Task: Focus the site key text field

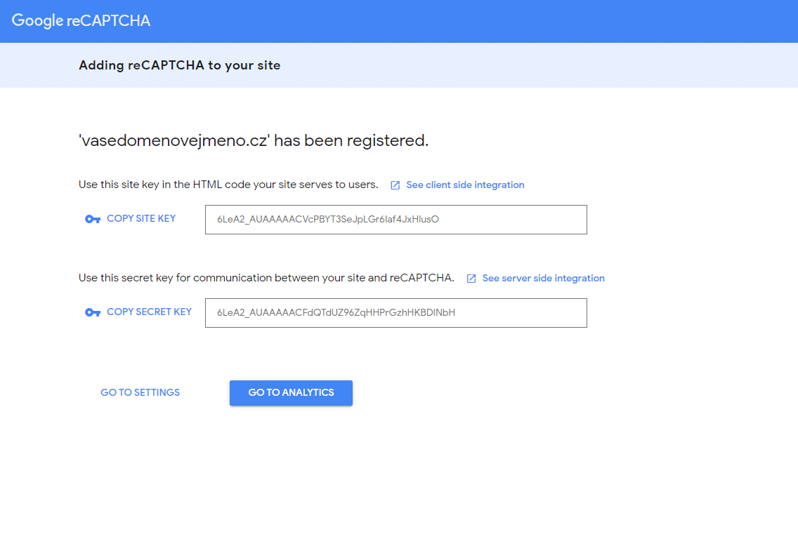Action: 396,220
